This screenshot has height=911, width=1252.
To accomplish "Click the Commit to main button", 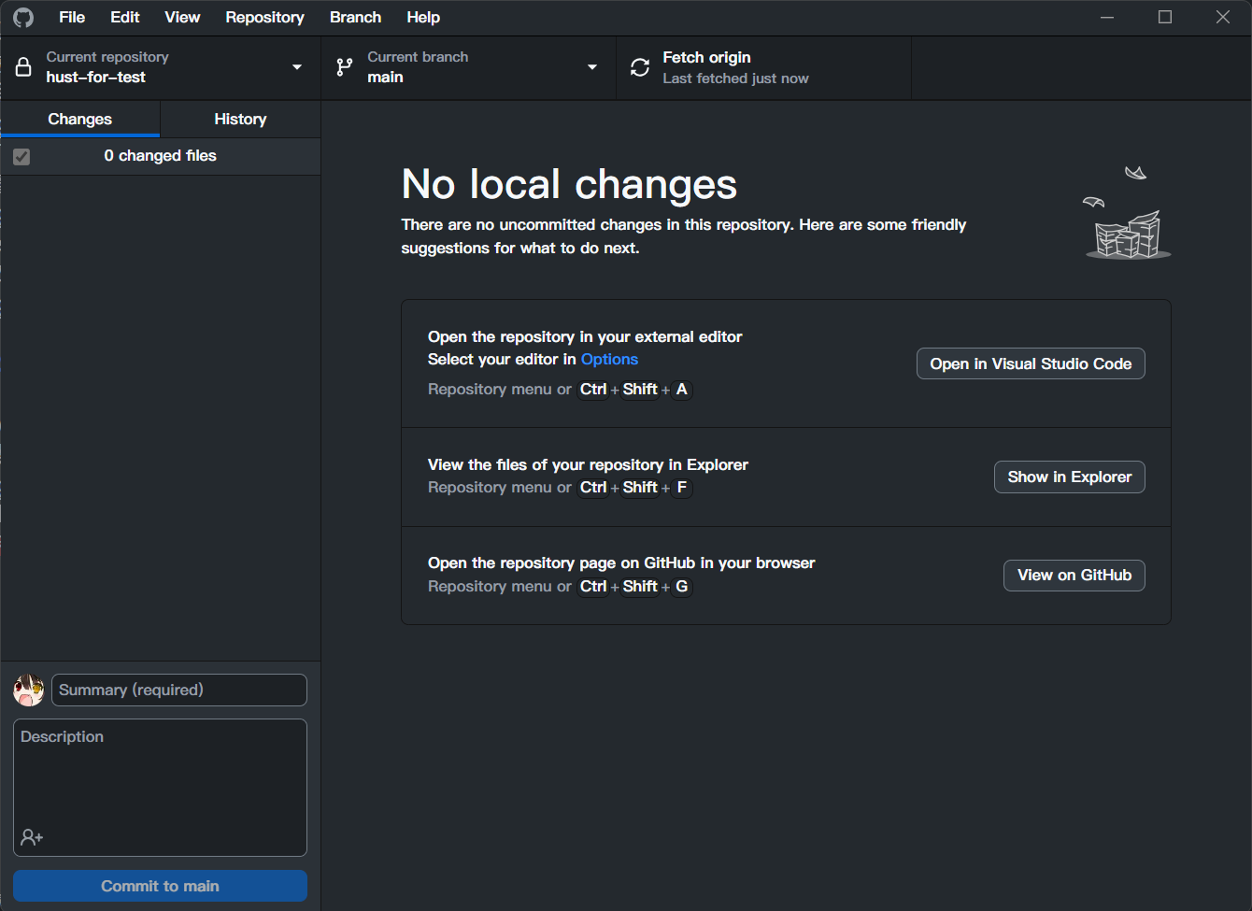I will (160, 887).
